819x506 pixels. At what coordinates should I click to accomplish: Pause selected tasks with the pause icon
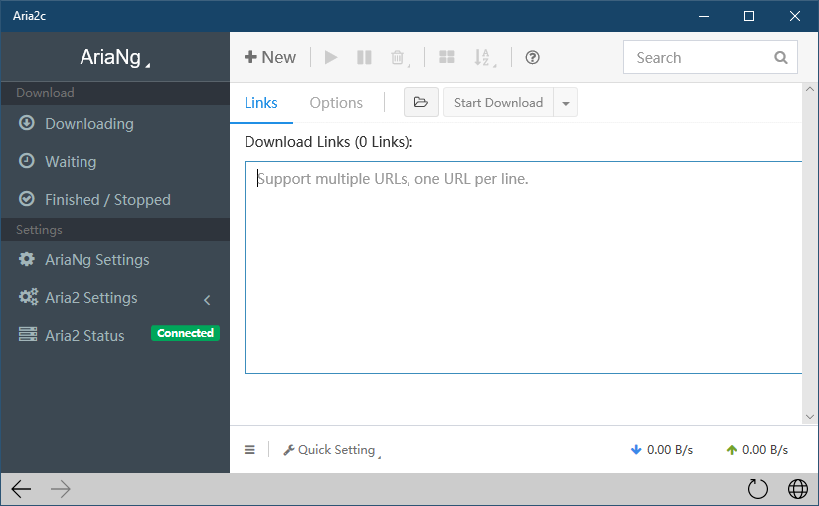pyautogui.click(x=364, y=57)
